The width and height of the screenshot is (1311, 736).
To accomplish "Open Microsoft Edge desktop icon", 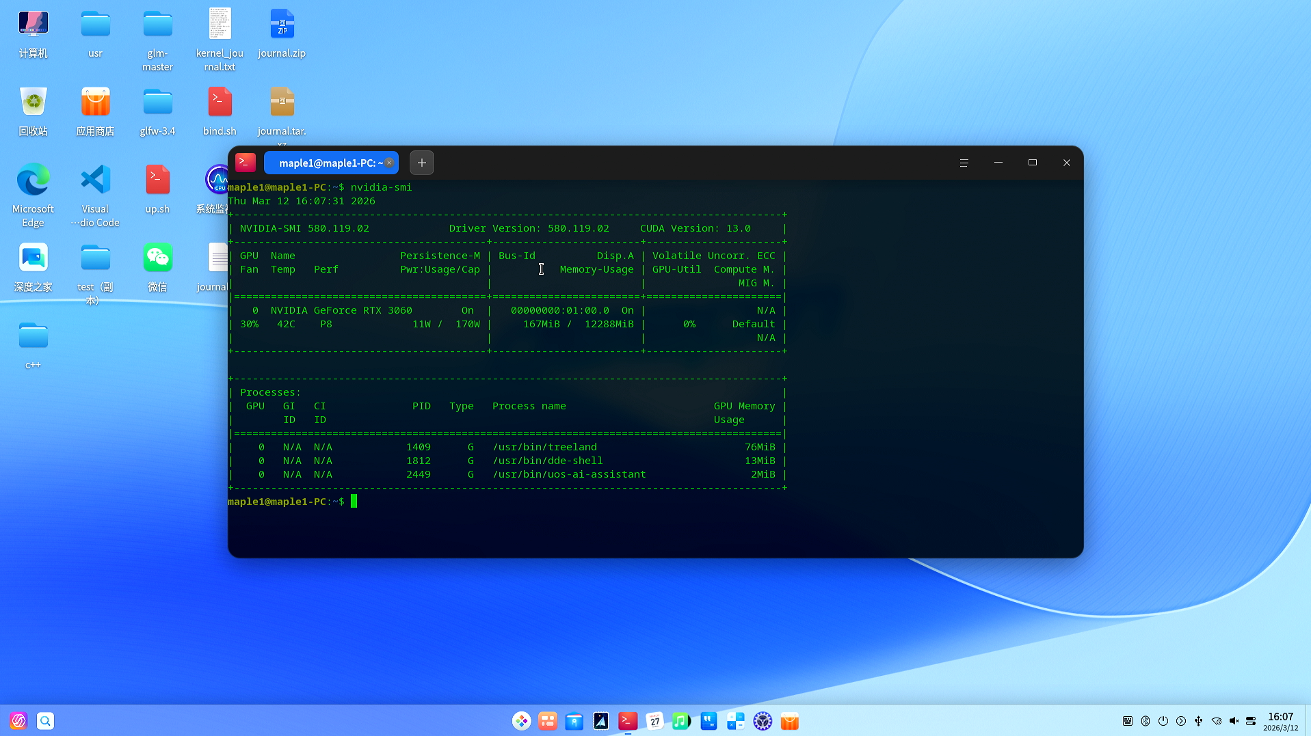I will 33,181.
